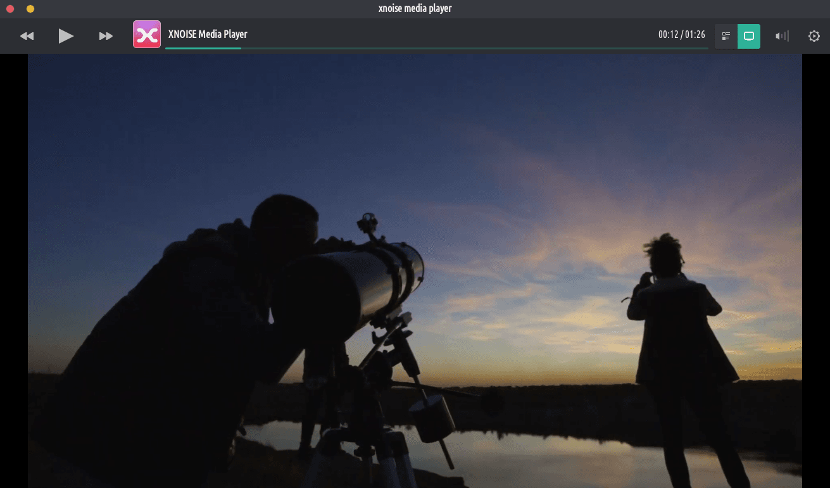Skip forward to the next track
This screenshot has width=830, height=488.
106,36
